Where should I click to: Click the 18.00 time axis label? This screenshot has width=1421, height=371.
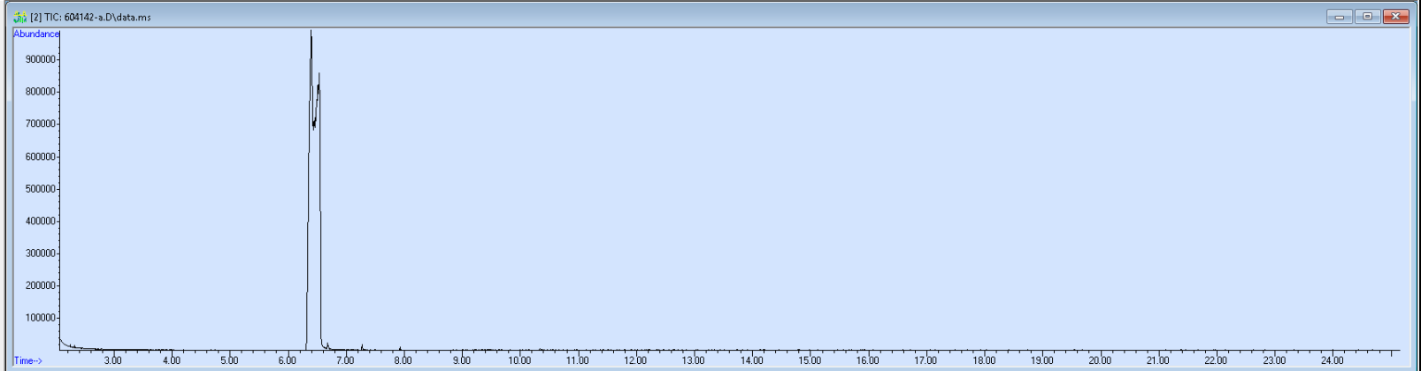984,360
